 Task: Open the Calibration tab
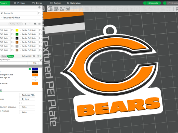coord(74,3)
